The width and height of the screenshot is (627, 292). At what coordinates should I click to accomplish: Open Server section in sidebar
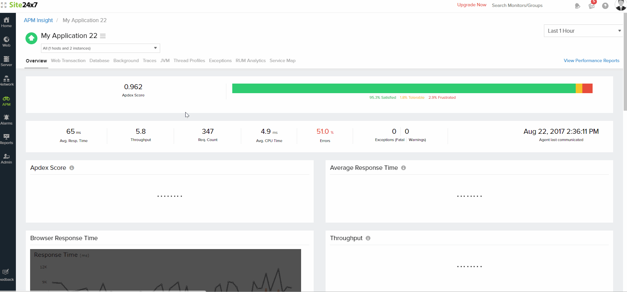pyautogui.click(x=6, y=61)
